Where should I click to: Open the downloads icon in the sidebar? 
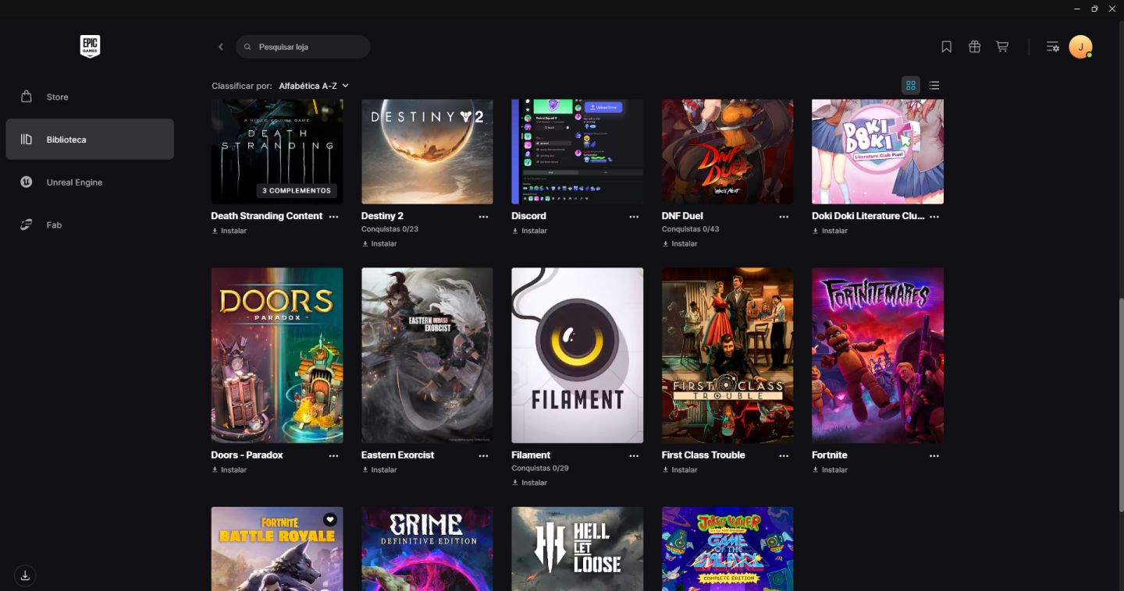26,575
